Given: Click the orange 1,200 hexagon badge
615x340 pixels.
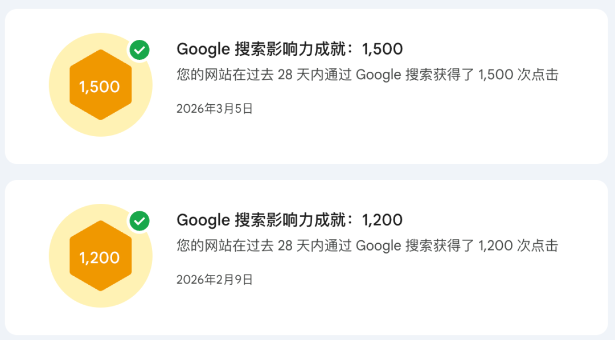Looking at the screenshot, I should 100,256.
